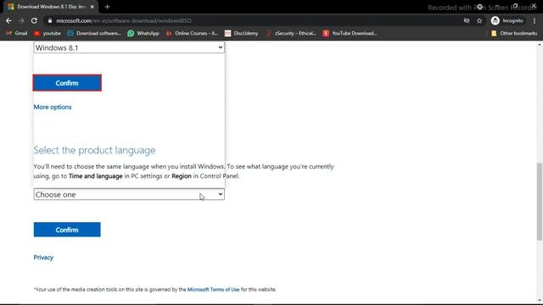This screenshot has height=305, width=543.
Task: Click Confirm under the language dropdown
Action: (x=67, y=230)
